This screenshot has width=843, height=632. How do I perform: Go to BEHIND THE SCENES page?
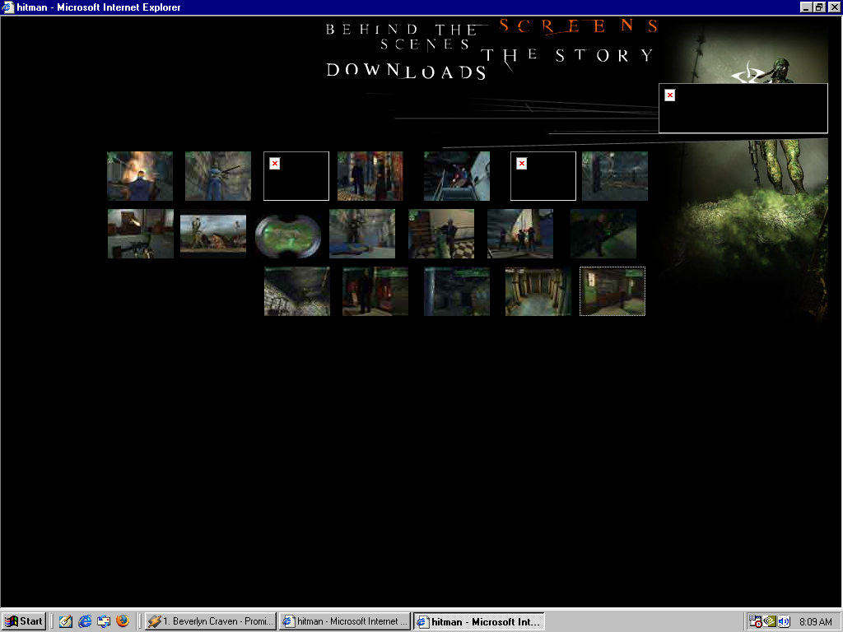[401, 36]
